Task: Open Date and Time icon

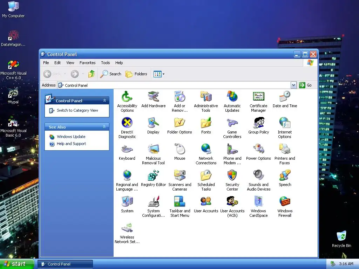Action: tap(285, 99)
